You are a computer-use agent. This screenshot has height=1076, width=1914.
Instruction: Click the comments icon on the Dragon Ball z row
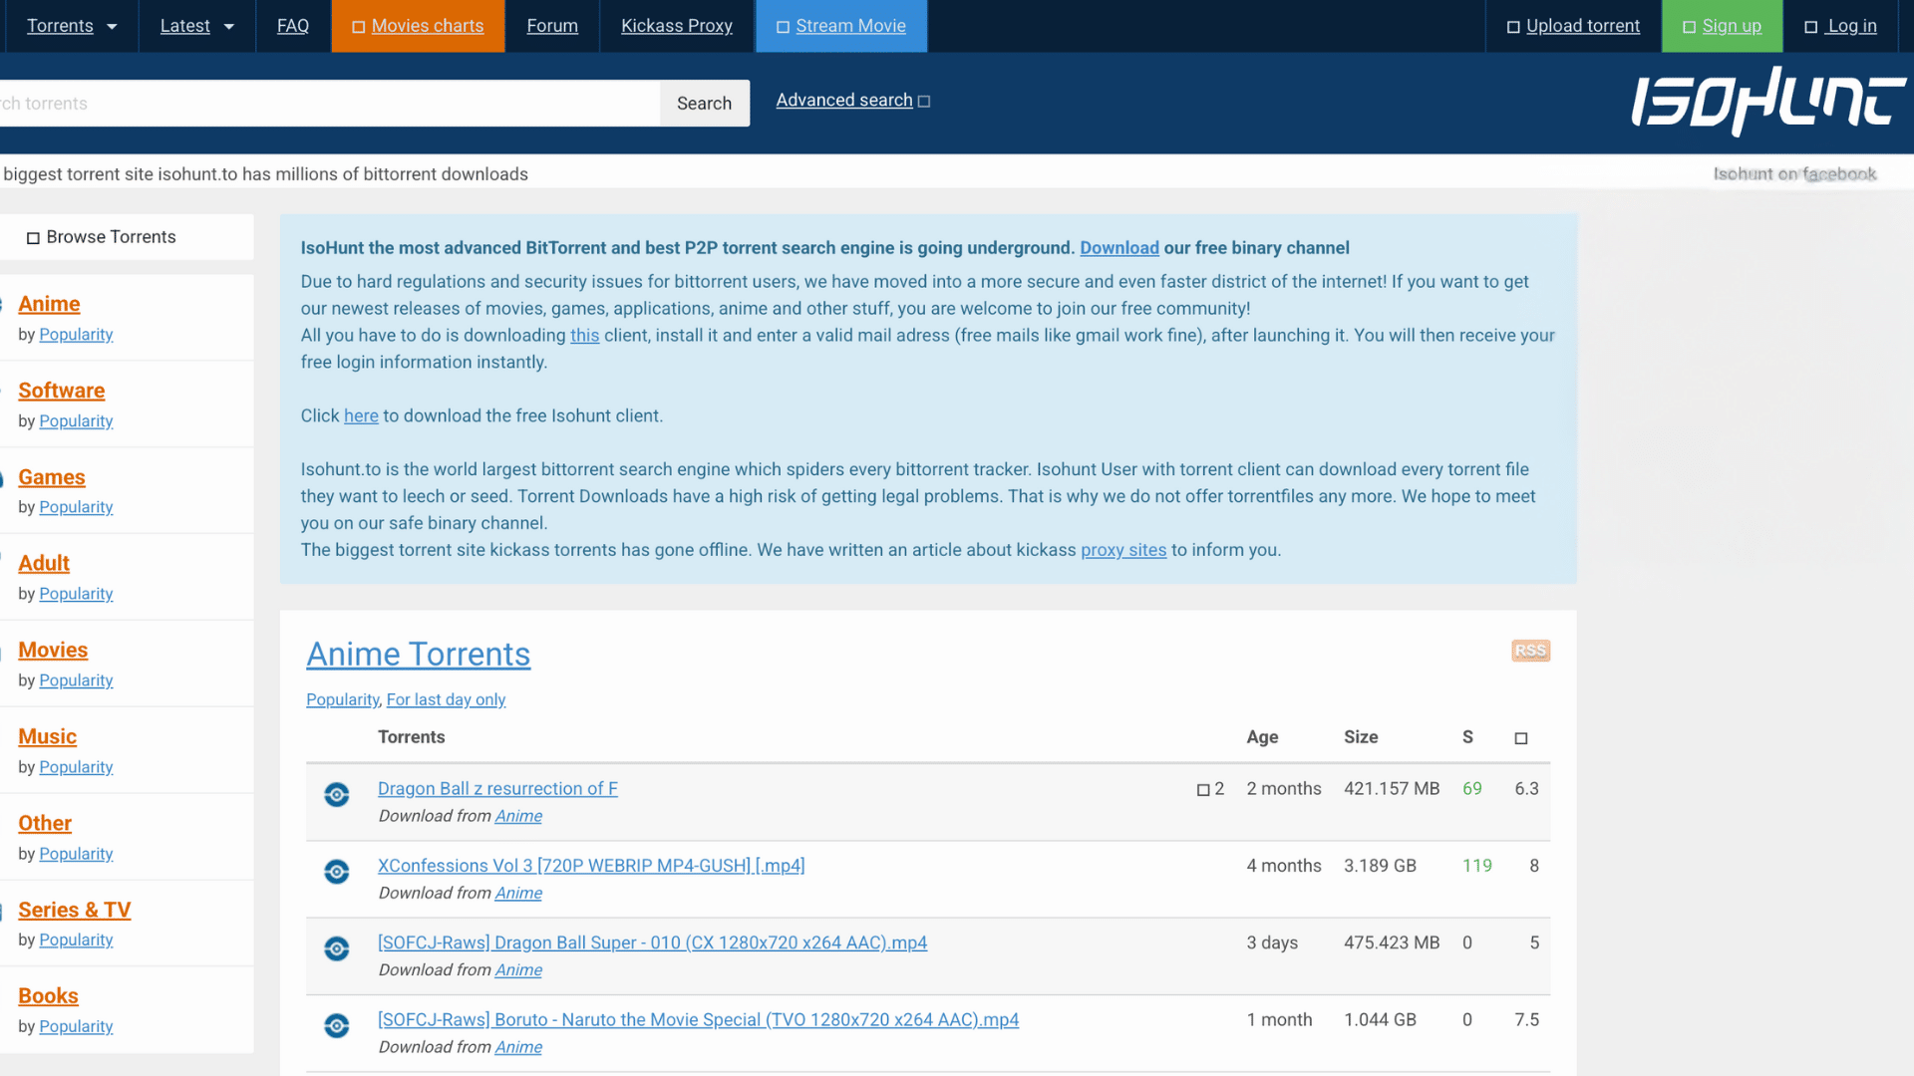(x=1203, y=790)
